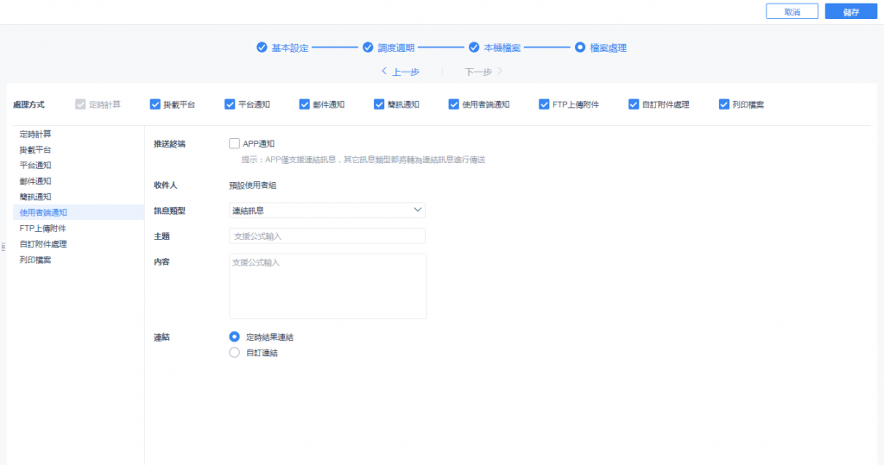This screenshot has height=465, width=884.
Task: Toggle the 列印檔案 processing checkbox
Action: pos(724,104)
